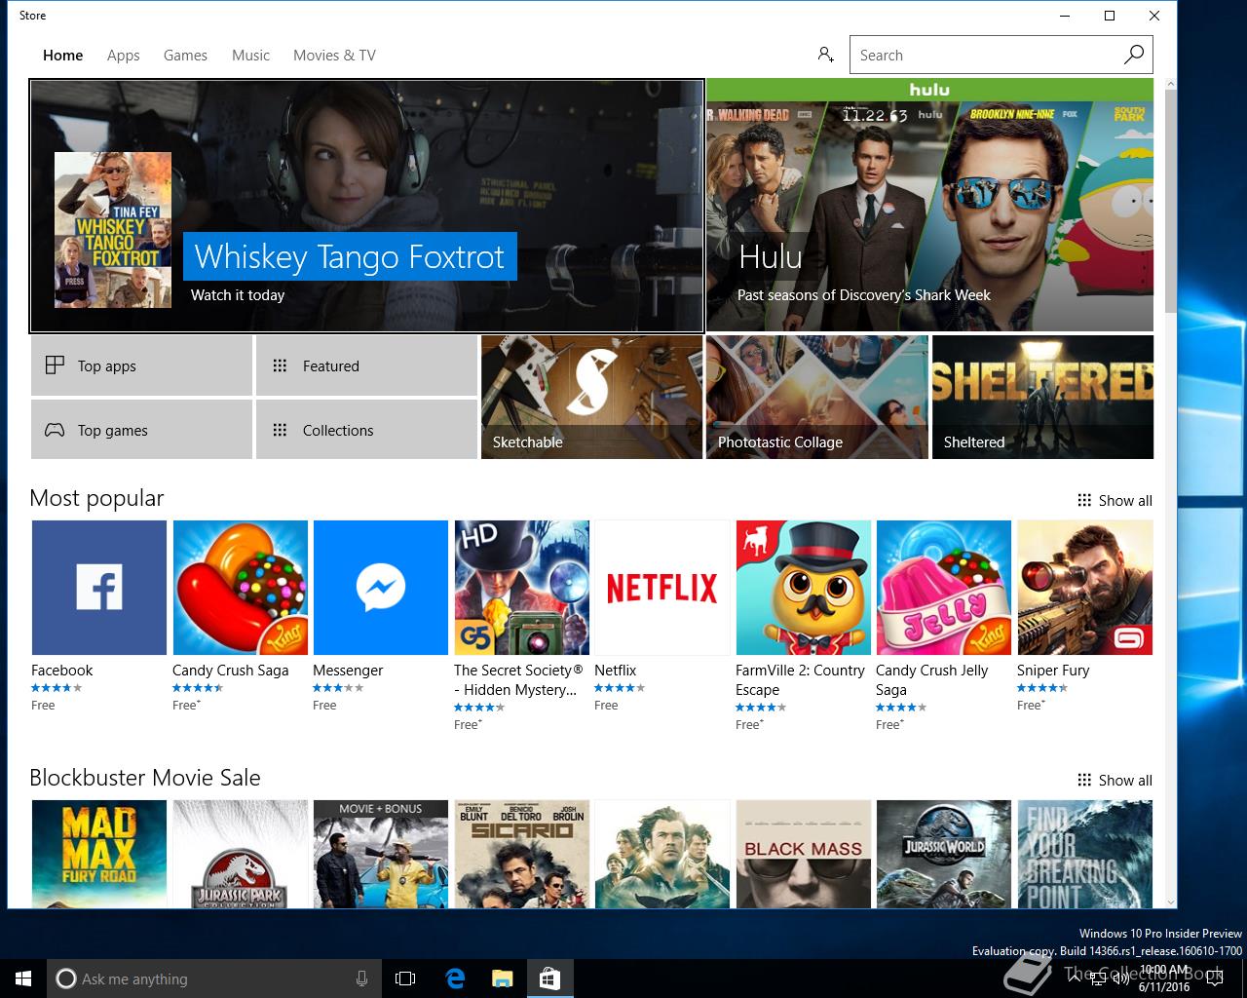Open the Jurassic Park Collection poster
Image resolution: width=1247 pixels, height=998 pixels.
pos(241,854)
